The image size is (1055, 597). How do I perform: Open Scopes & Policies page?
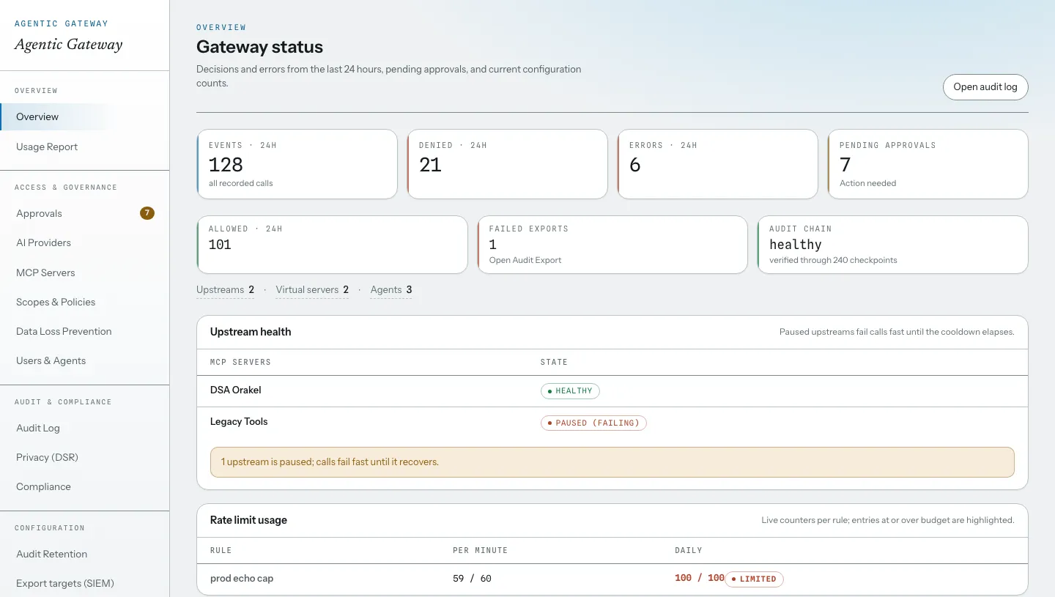click(x=84, y=302)
